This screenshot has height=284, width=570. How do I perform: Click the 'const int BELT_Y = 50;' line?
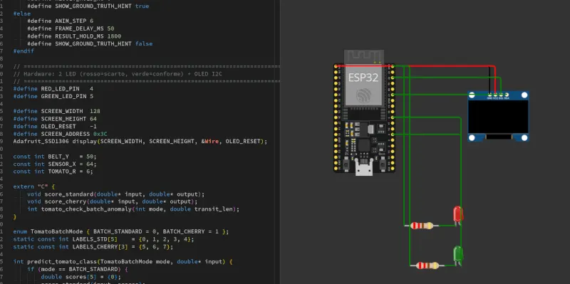(x=55, y=156)
